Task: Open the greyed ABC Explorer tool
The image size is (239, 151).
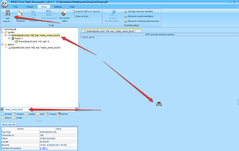Action: pyautogui.click(x=33, y=17)
